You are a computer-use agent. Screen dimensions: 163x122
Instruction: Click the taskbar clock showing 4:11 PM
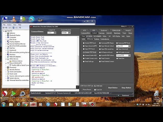tap(156, 104)
